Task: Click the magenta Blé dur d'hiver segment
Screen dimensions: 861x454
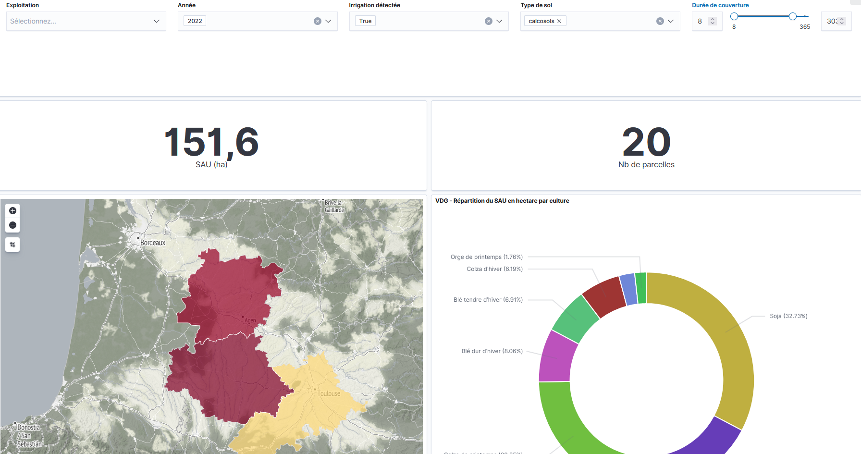Action: [557, 358]
